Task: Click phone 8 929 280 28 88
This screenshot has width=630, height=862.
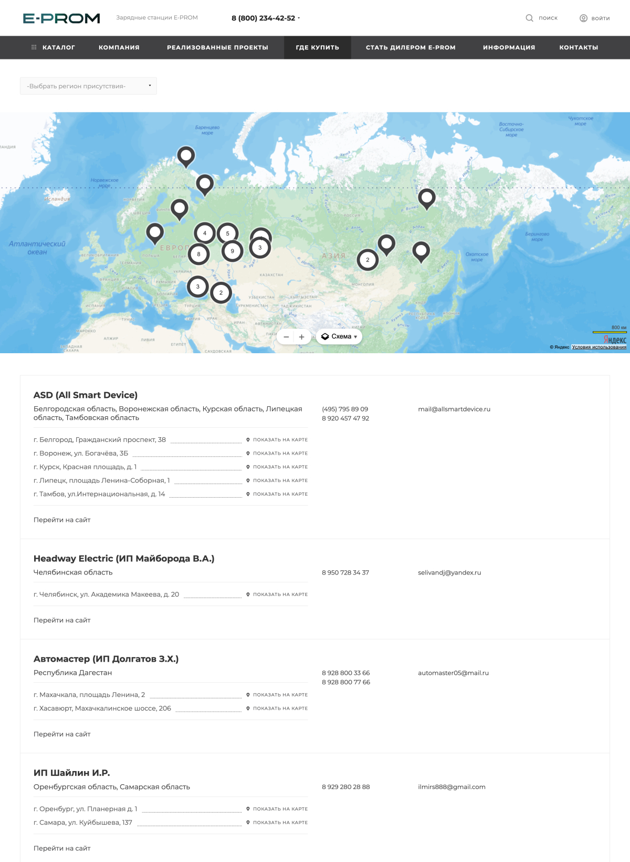Action: pos(346,787)
